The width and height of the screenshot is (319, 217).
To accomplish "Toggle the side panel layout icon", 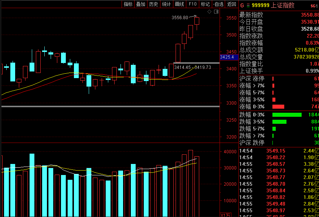I will click(x=216, y=12).
